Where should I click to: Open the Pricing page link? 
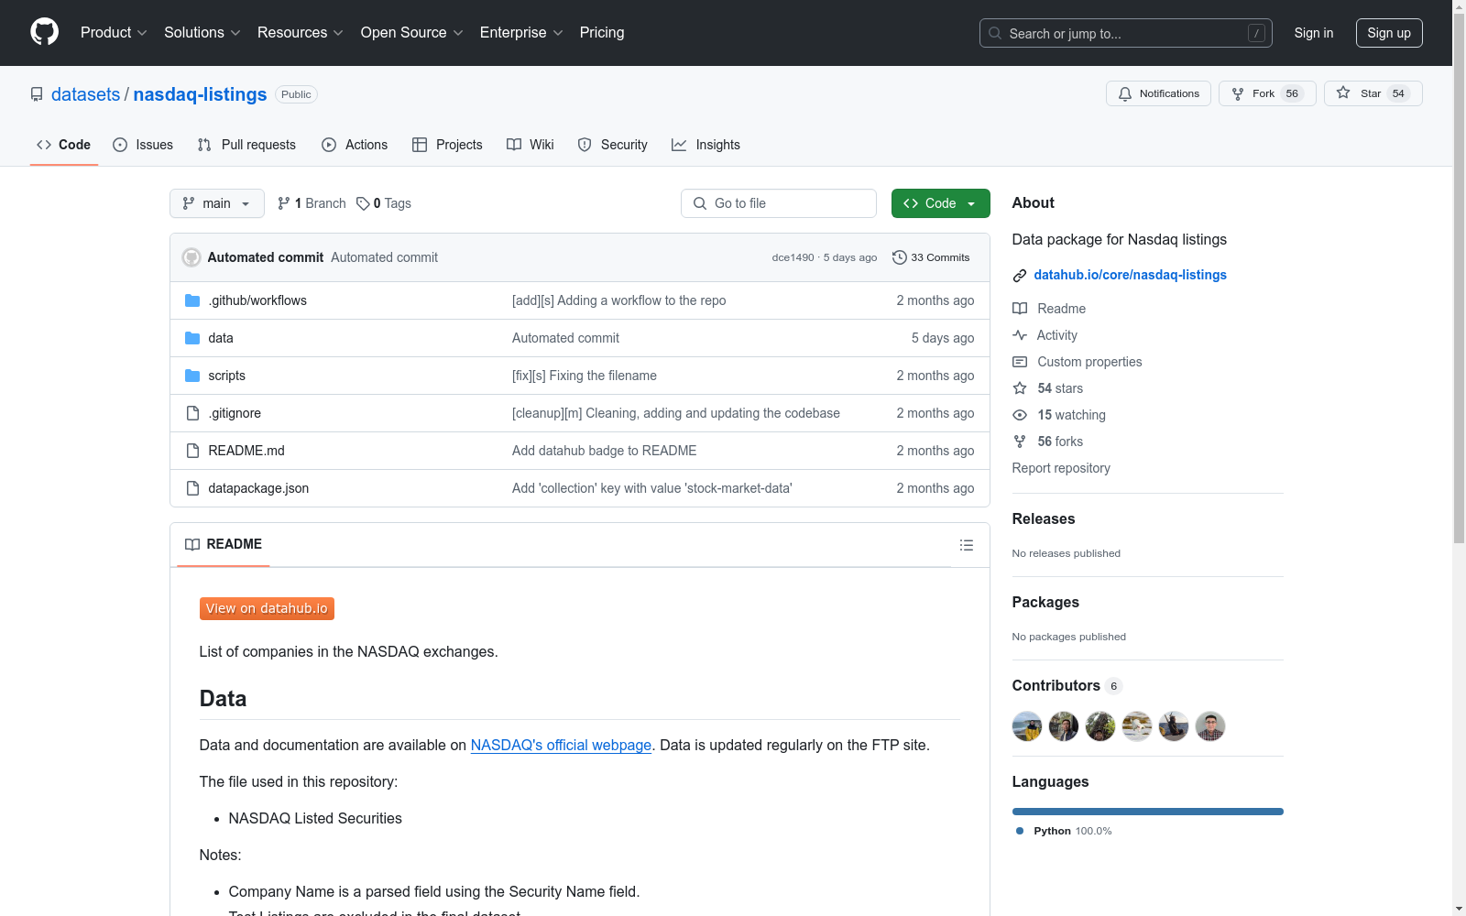click(602, 33)
